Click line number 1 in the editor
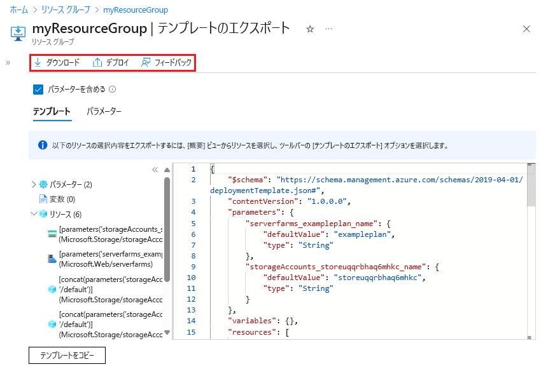Screen dimensions: 541x369 click(193, 169)
